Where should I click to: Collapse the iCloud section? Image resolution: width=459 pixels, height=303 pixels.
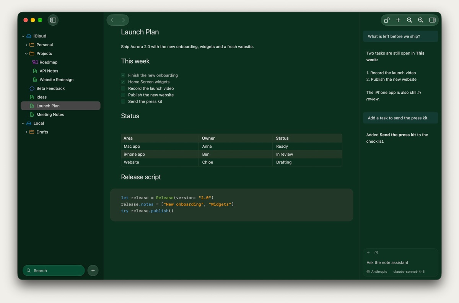pyautogui.click(x=23, y=36)
